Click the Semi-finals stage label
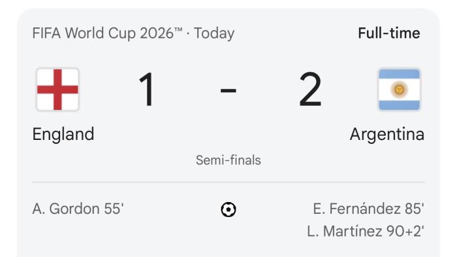 click(x=228, y=160)
